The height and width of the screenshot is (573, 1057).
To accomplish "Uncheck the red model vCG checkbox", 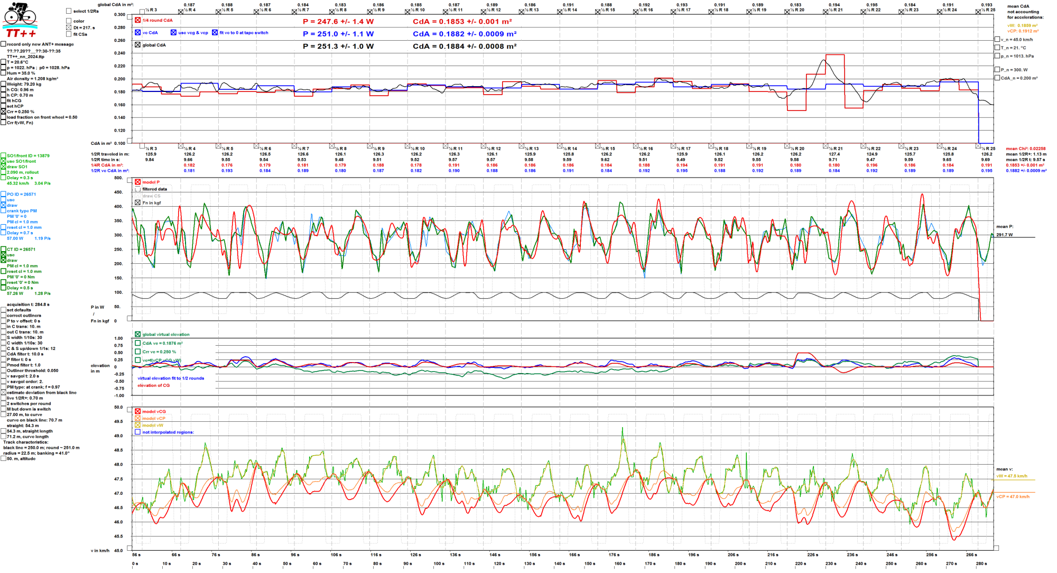I will point(137,412).
